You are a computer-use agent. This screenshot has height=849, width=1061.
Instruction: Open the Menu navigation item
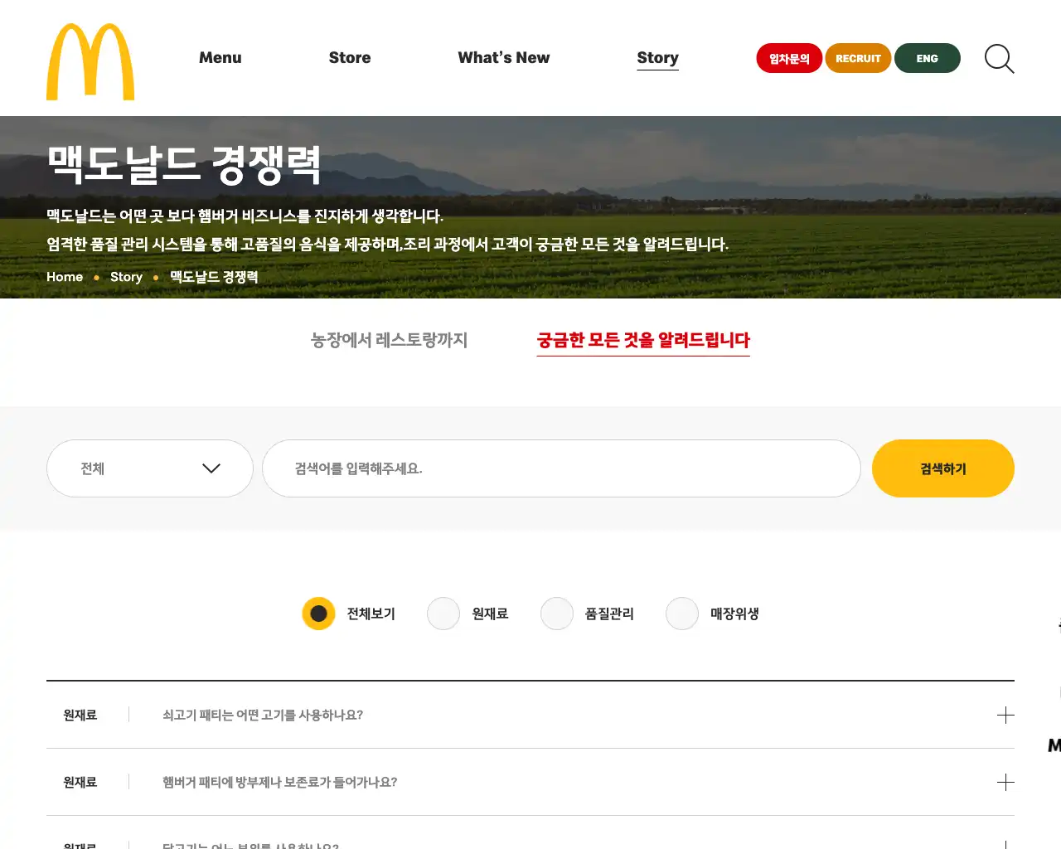click(x=220, y=58)
